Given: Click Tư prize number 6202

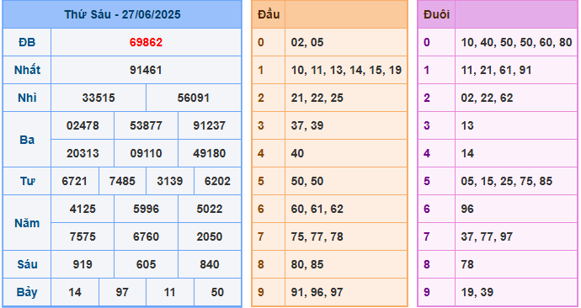Looking at the screenshot, I should point(217,181).
